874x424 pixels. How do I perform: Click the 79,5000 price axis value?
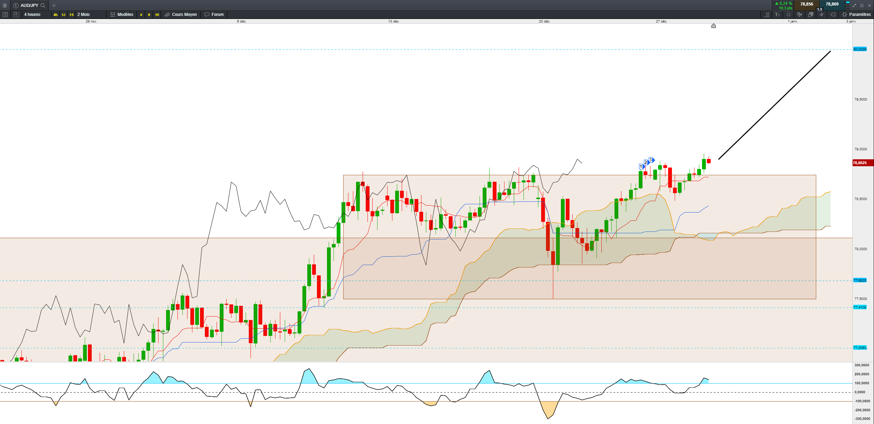click(861, 100)
